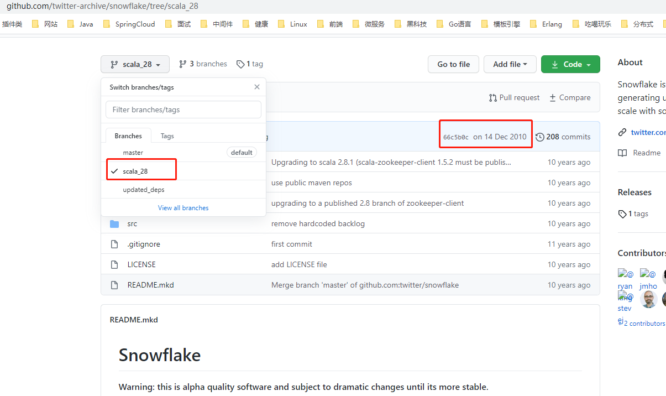
Task: Open the Java bookmarks folder
Action: click(x=80, y=24)
